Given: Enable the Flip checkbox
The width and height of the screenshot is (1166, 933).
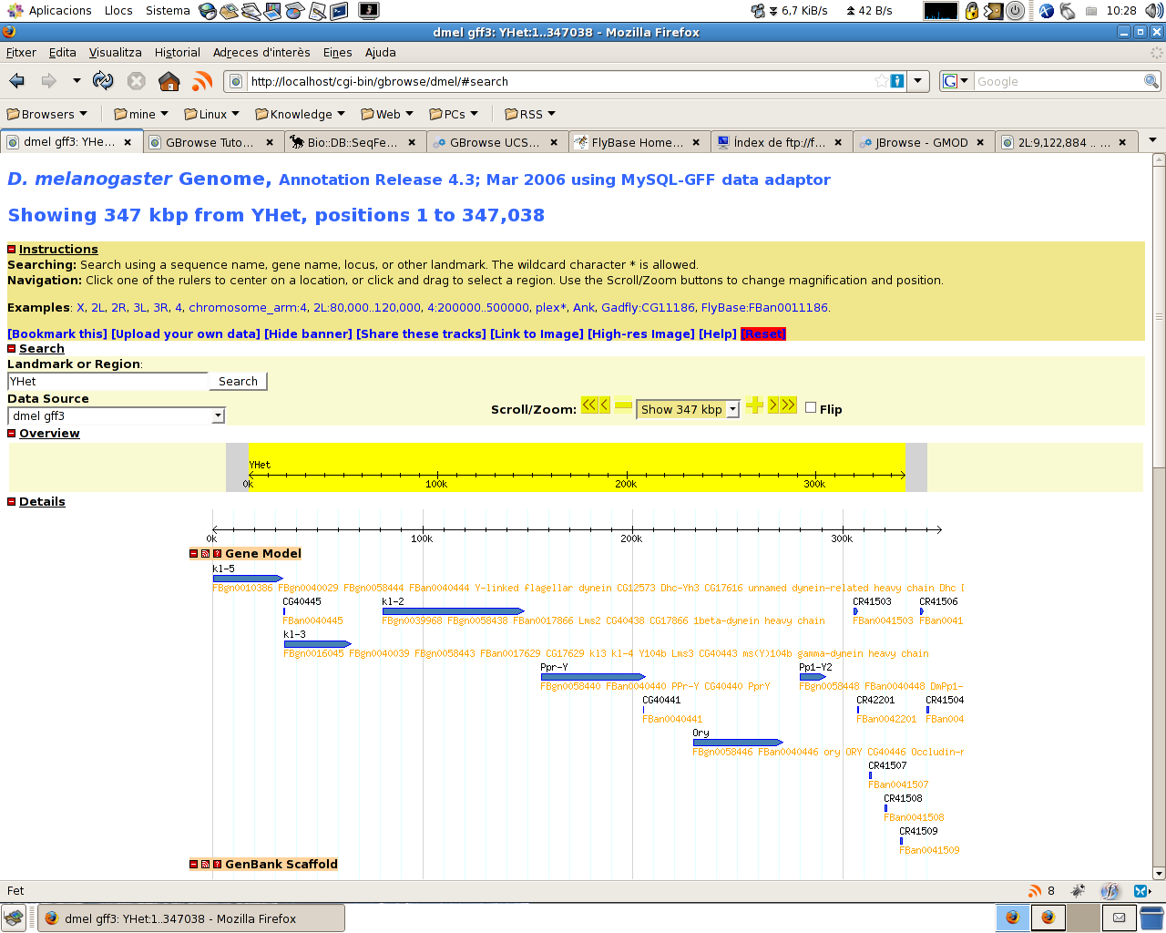Looking at the screenshot, I should pyautogui.click(x=811, y=408).
